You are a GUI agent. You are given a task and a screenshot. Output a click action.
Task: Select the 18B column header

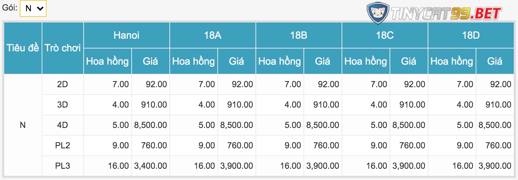tap(299, 35)
